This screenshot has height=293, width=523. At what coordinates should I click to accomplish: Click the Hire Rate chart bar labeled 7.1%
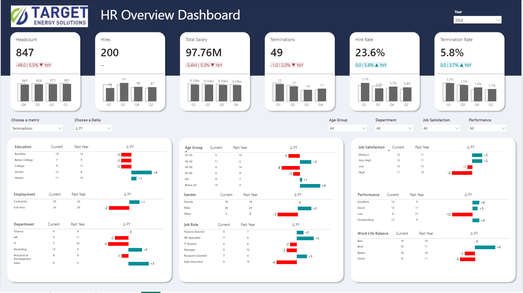pos(365,92)
